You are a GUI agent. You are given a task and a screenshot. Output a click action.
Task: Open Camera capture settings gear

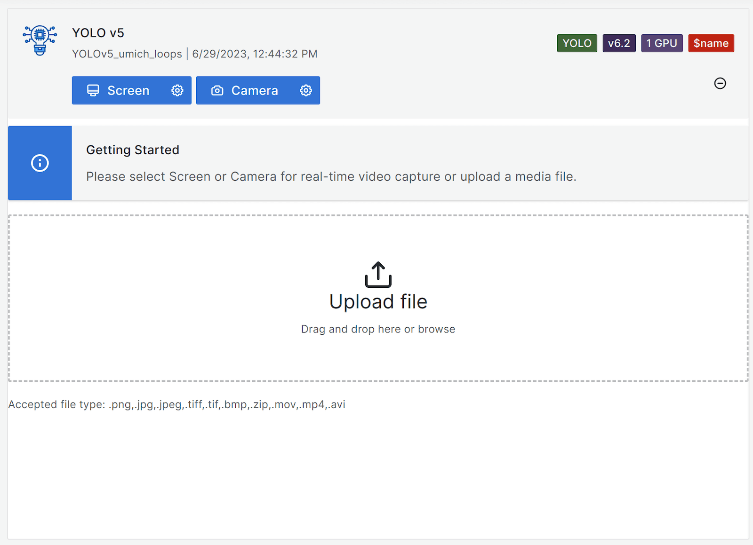[x=306, y=90]
